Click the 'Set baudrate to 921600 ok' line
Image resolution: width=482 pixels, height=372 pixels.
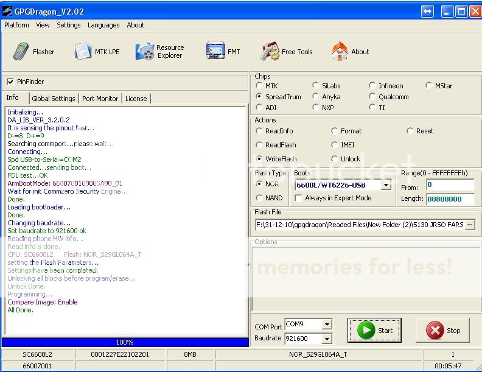click(x=47, y=231)
